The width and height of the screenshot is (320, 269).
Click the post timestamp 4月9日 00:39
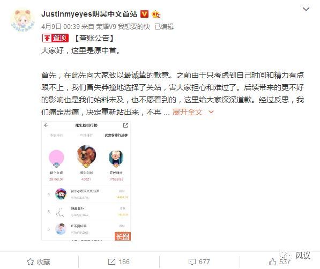pos(61,27)
